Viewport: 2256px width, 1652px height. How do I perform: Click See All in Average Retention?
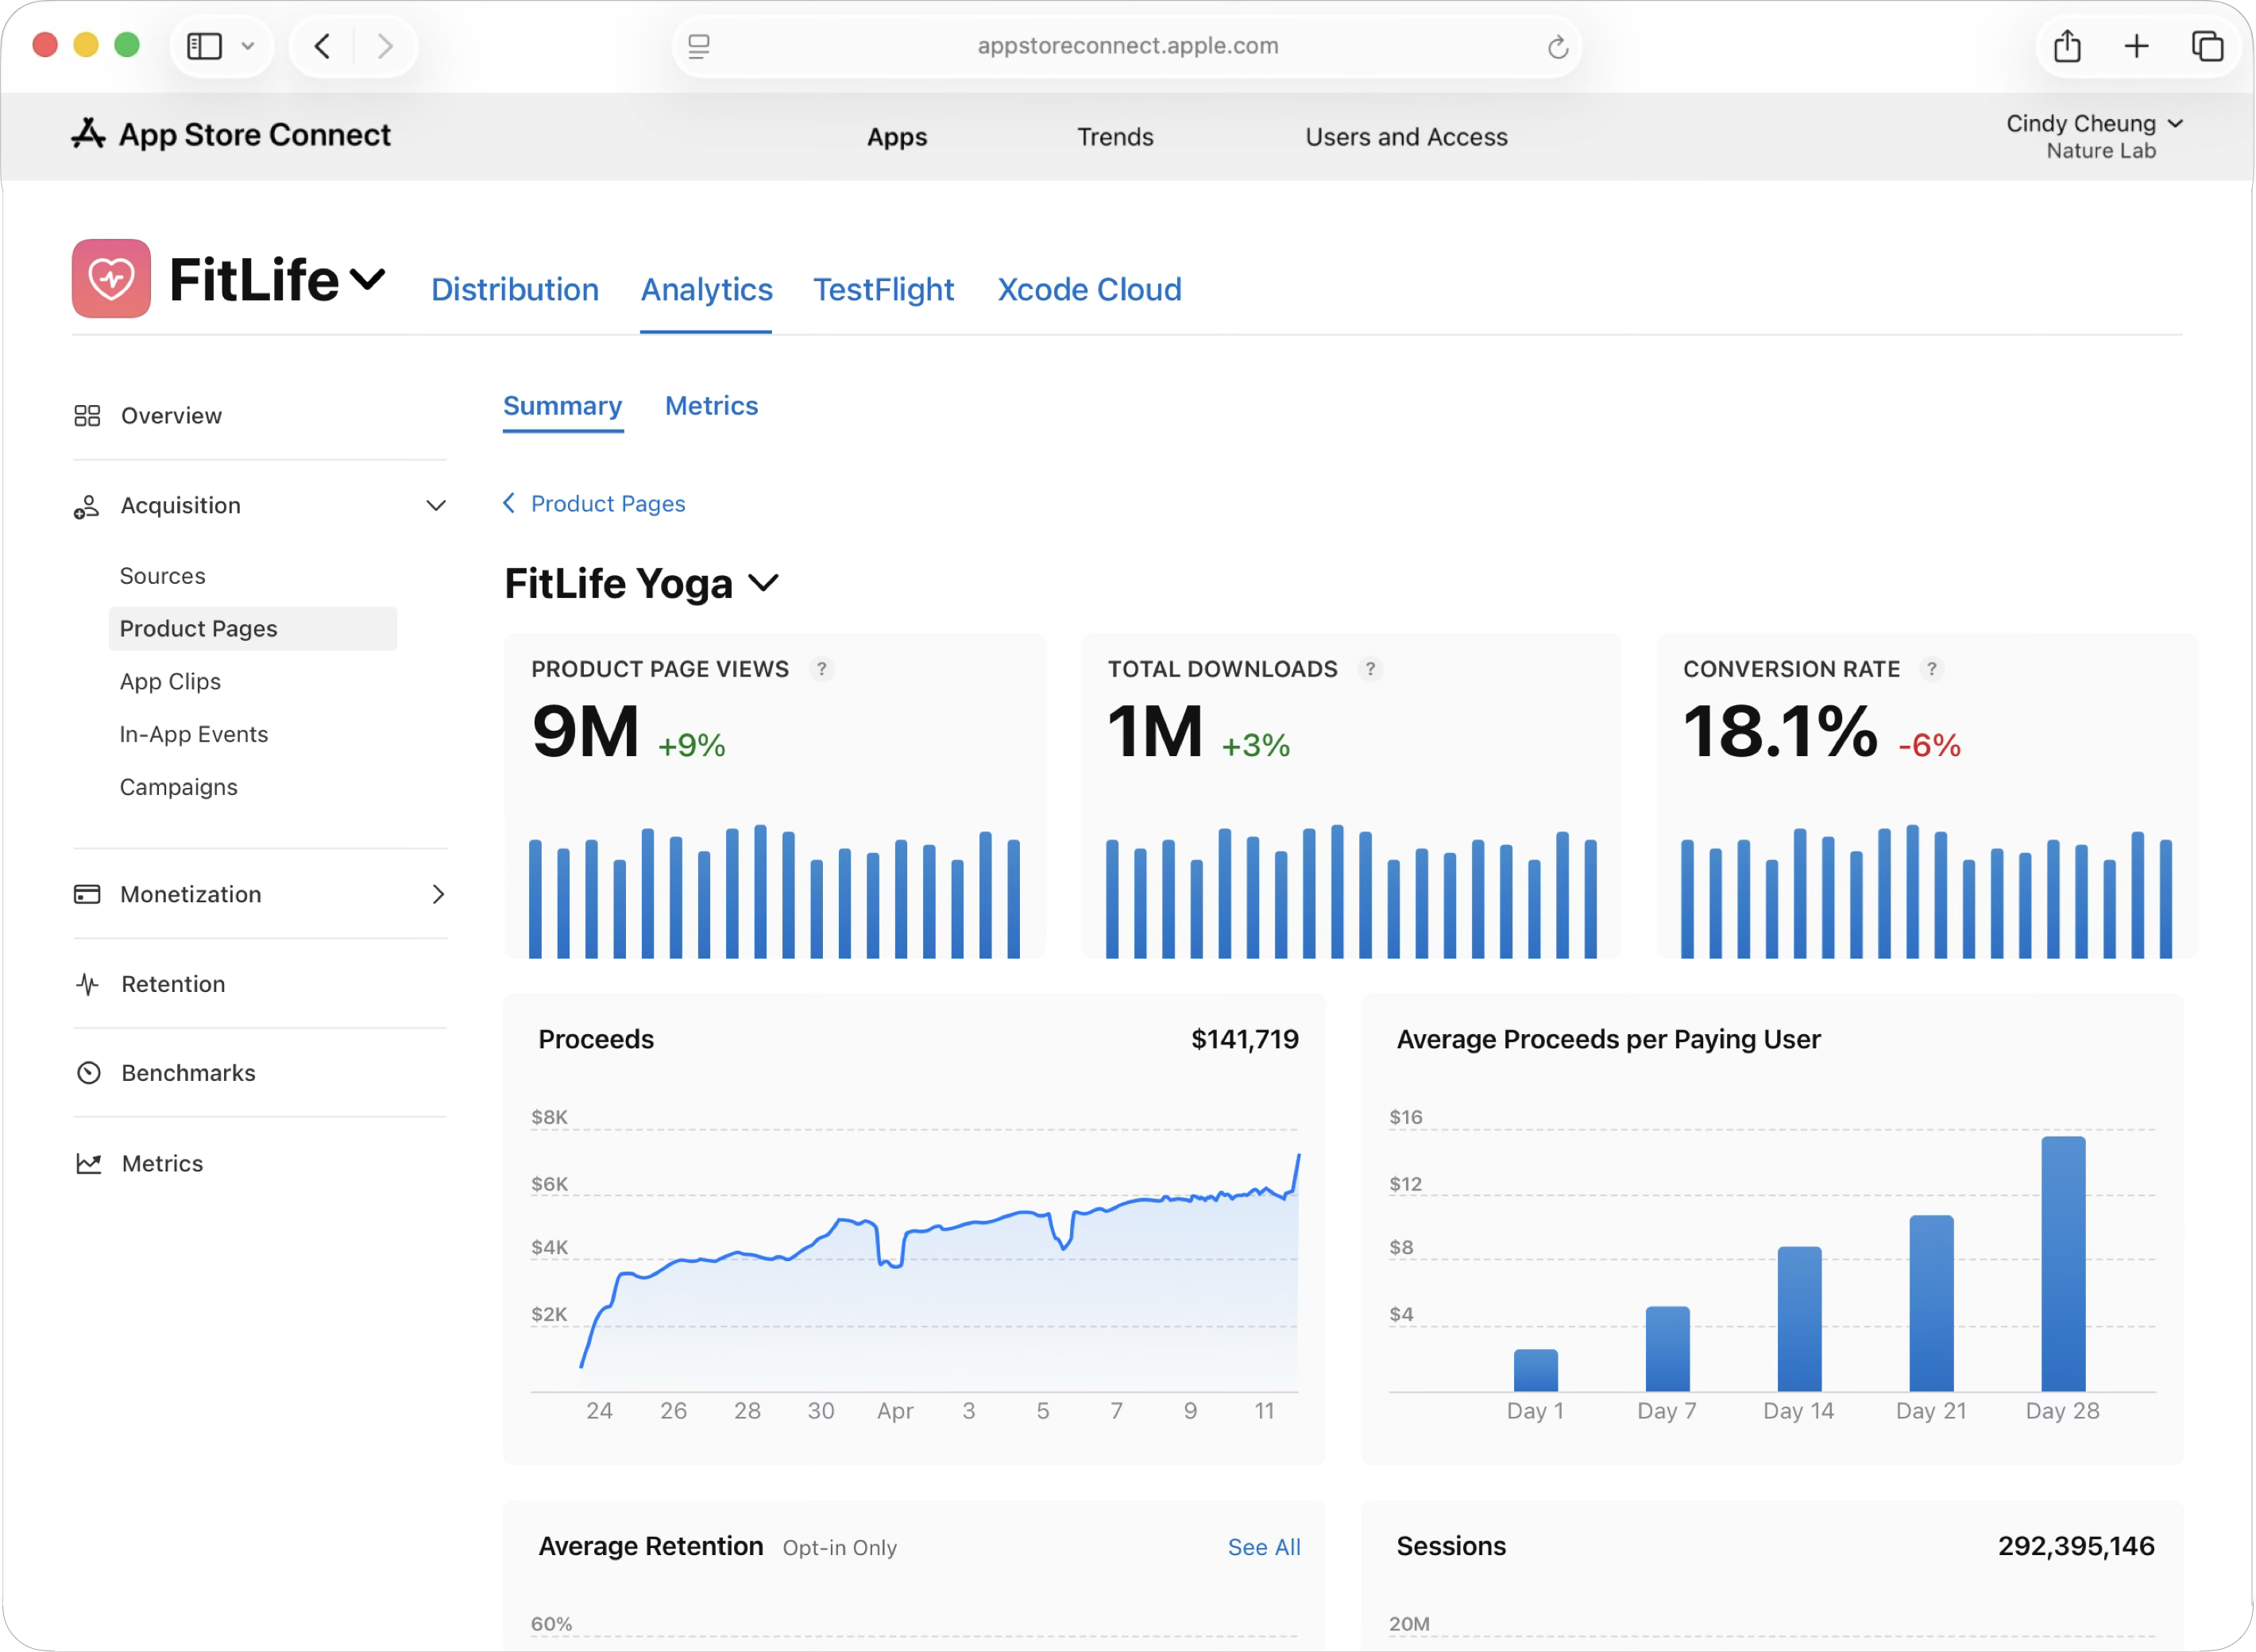click(1263, 1547)
